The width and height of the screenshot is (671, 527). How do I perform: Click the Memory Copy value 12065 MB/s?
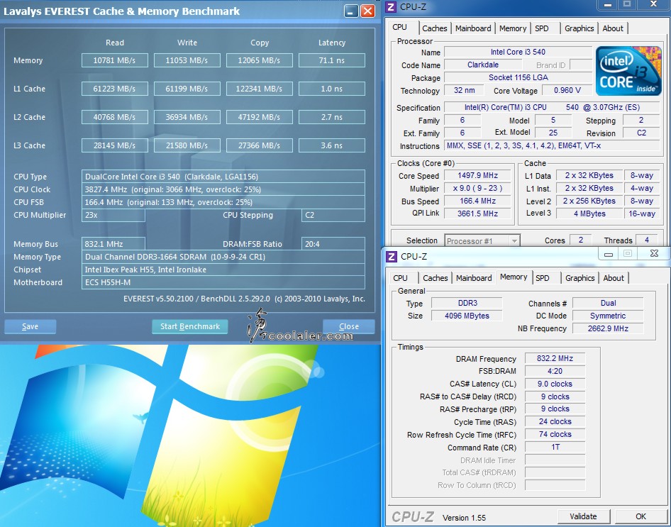(x=260, y=60)
